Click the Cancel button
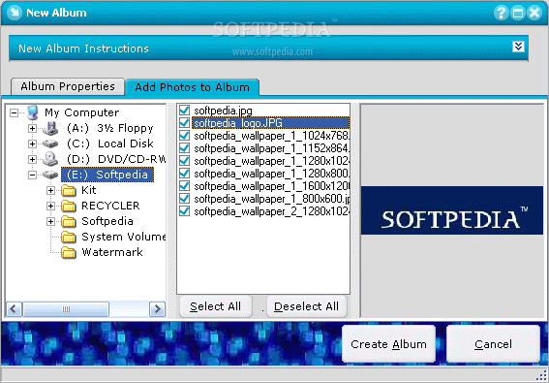 493,344
